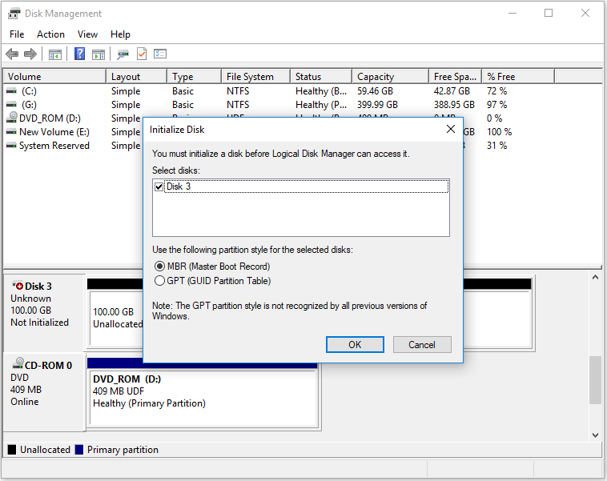Click the Settings list toolbar icon
The height and width of the screenshot is (481, 607).
(160, 54)
